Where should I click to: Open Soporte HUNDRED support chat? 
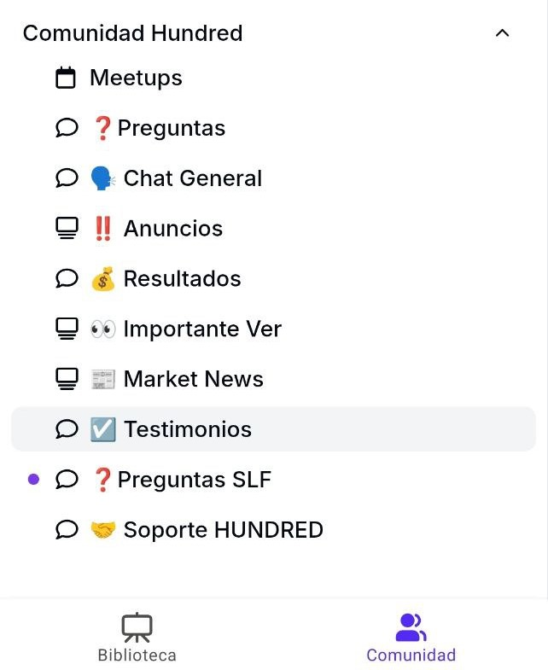(223, 530)
